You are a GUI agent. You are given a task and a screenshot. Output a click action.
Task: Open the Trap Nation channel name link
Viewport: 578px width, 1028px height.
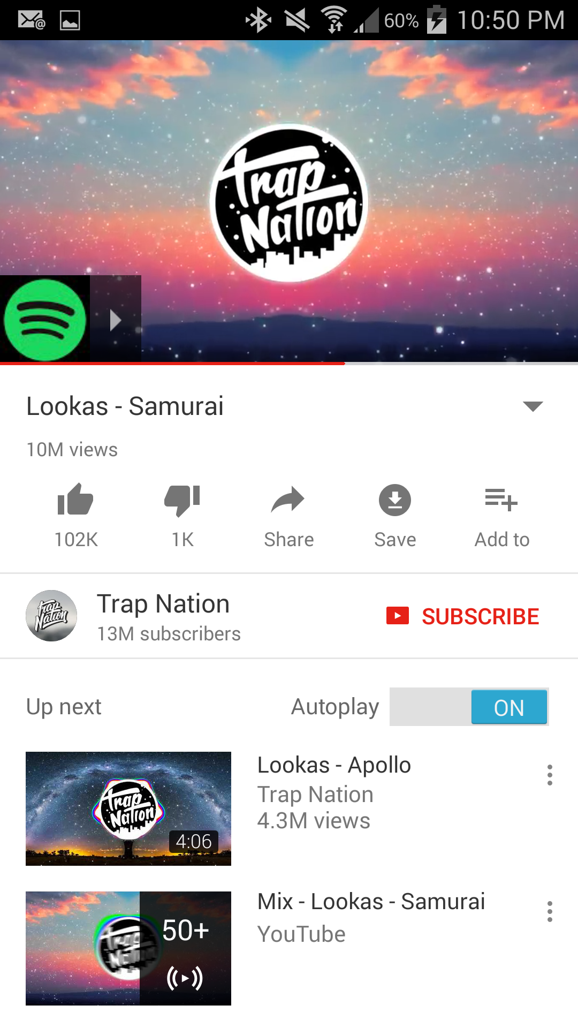163,604
